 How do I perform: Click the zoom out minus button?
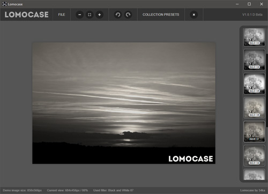point(80,14)
